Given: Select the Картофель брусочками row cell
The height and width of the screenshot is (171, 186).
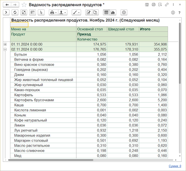Looking at the screenshot, I should [x=34, y=100].
